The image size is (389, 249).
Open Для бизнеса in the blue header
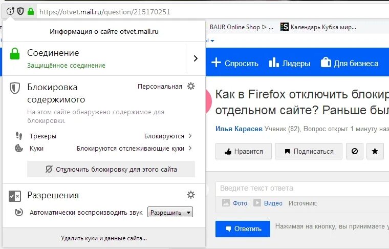tap(356, 64)
